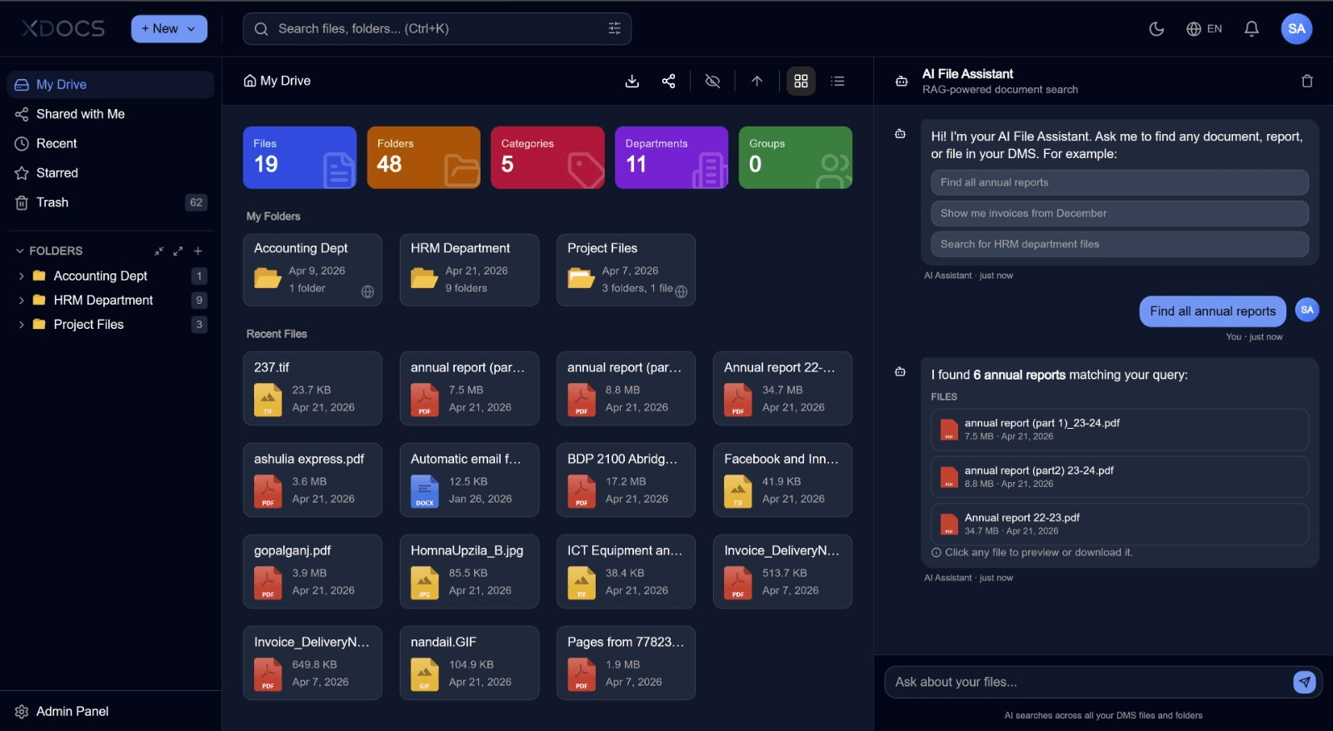Open Pages from 77823 PDF file
Viewport: 1333px width, 731px height.
click(x=626, y=663)
